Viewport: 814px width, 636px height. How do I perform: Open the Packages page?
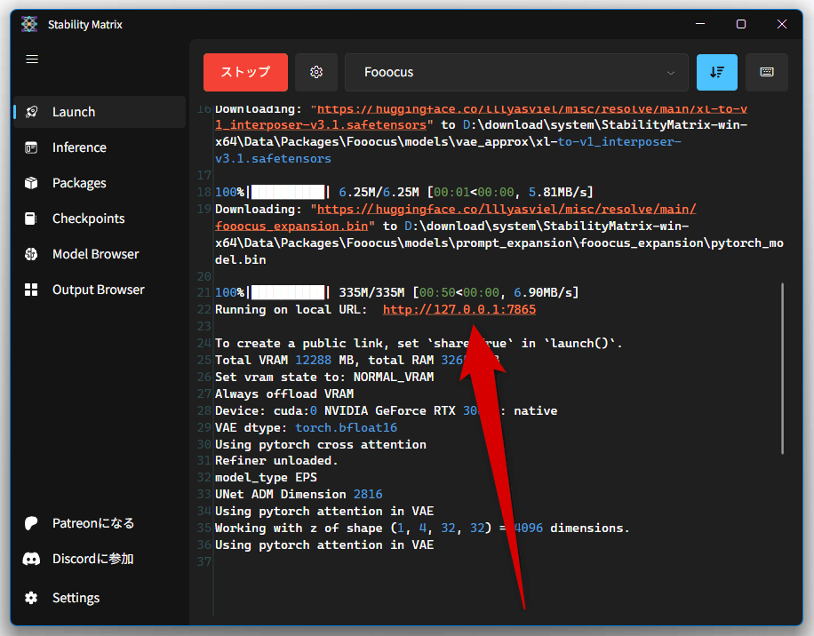(x=100, y=183)
